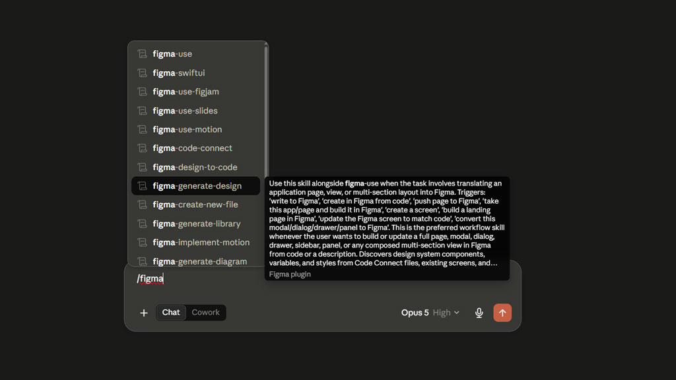Choose figma-use-figjam from the list
676x380 pixels.
click(x=195, y=92)
